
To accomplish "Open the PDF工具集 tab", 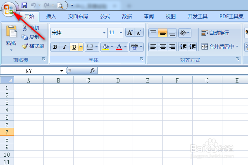I will 231,16.
